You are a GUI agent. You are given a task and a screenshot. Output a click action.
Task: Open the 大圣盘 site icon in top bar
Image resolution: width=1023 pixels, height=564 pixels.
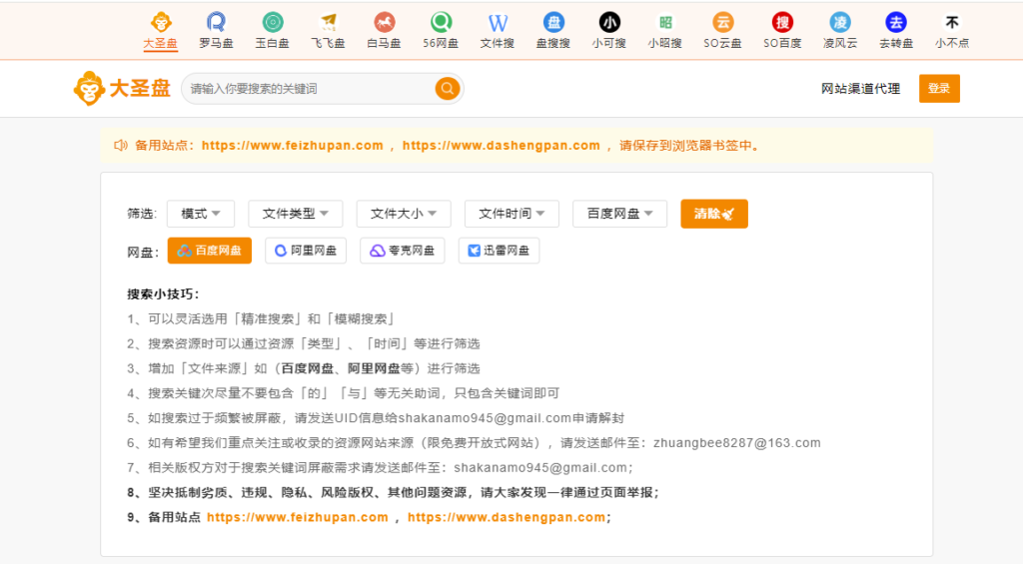pyautogui.click(x=161, y=22)
